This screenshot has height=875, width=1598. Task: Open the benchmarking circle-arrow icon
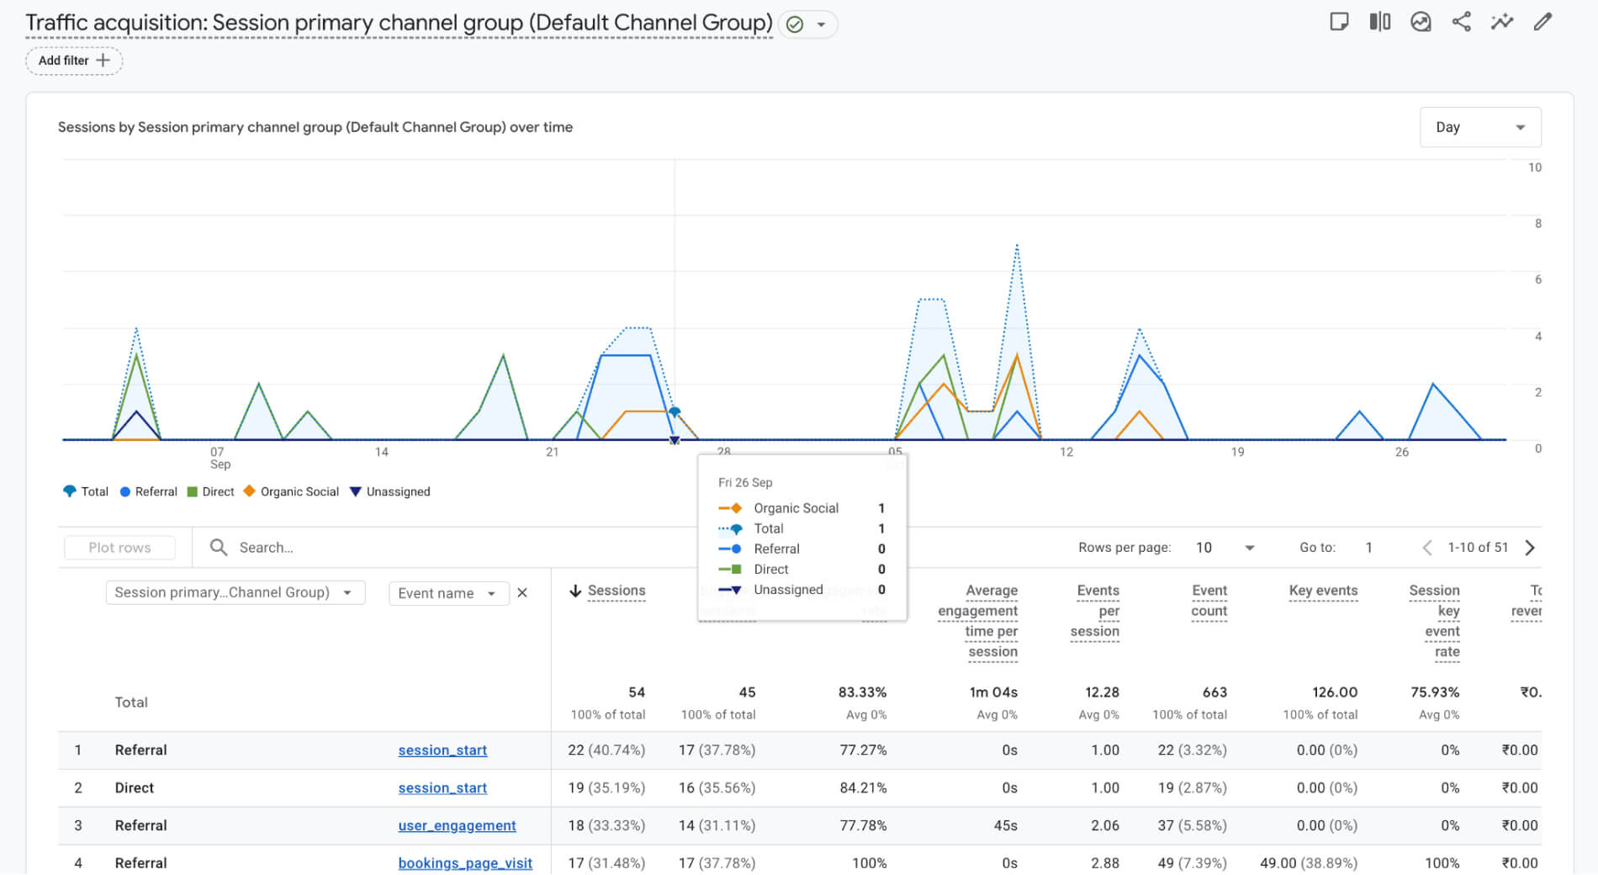pyautogui.click(x=1421, y=21)
